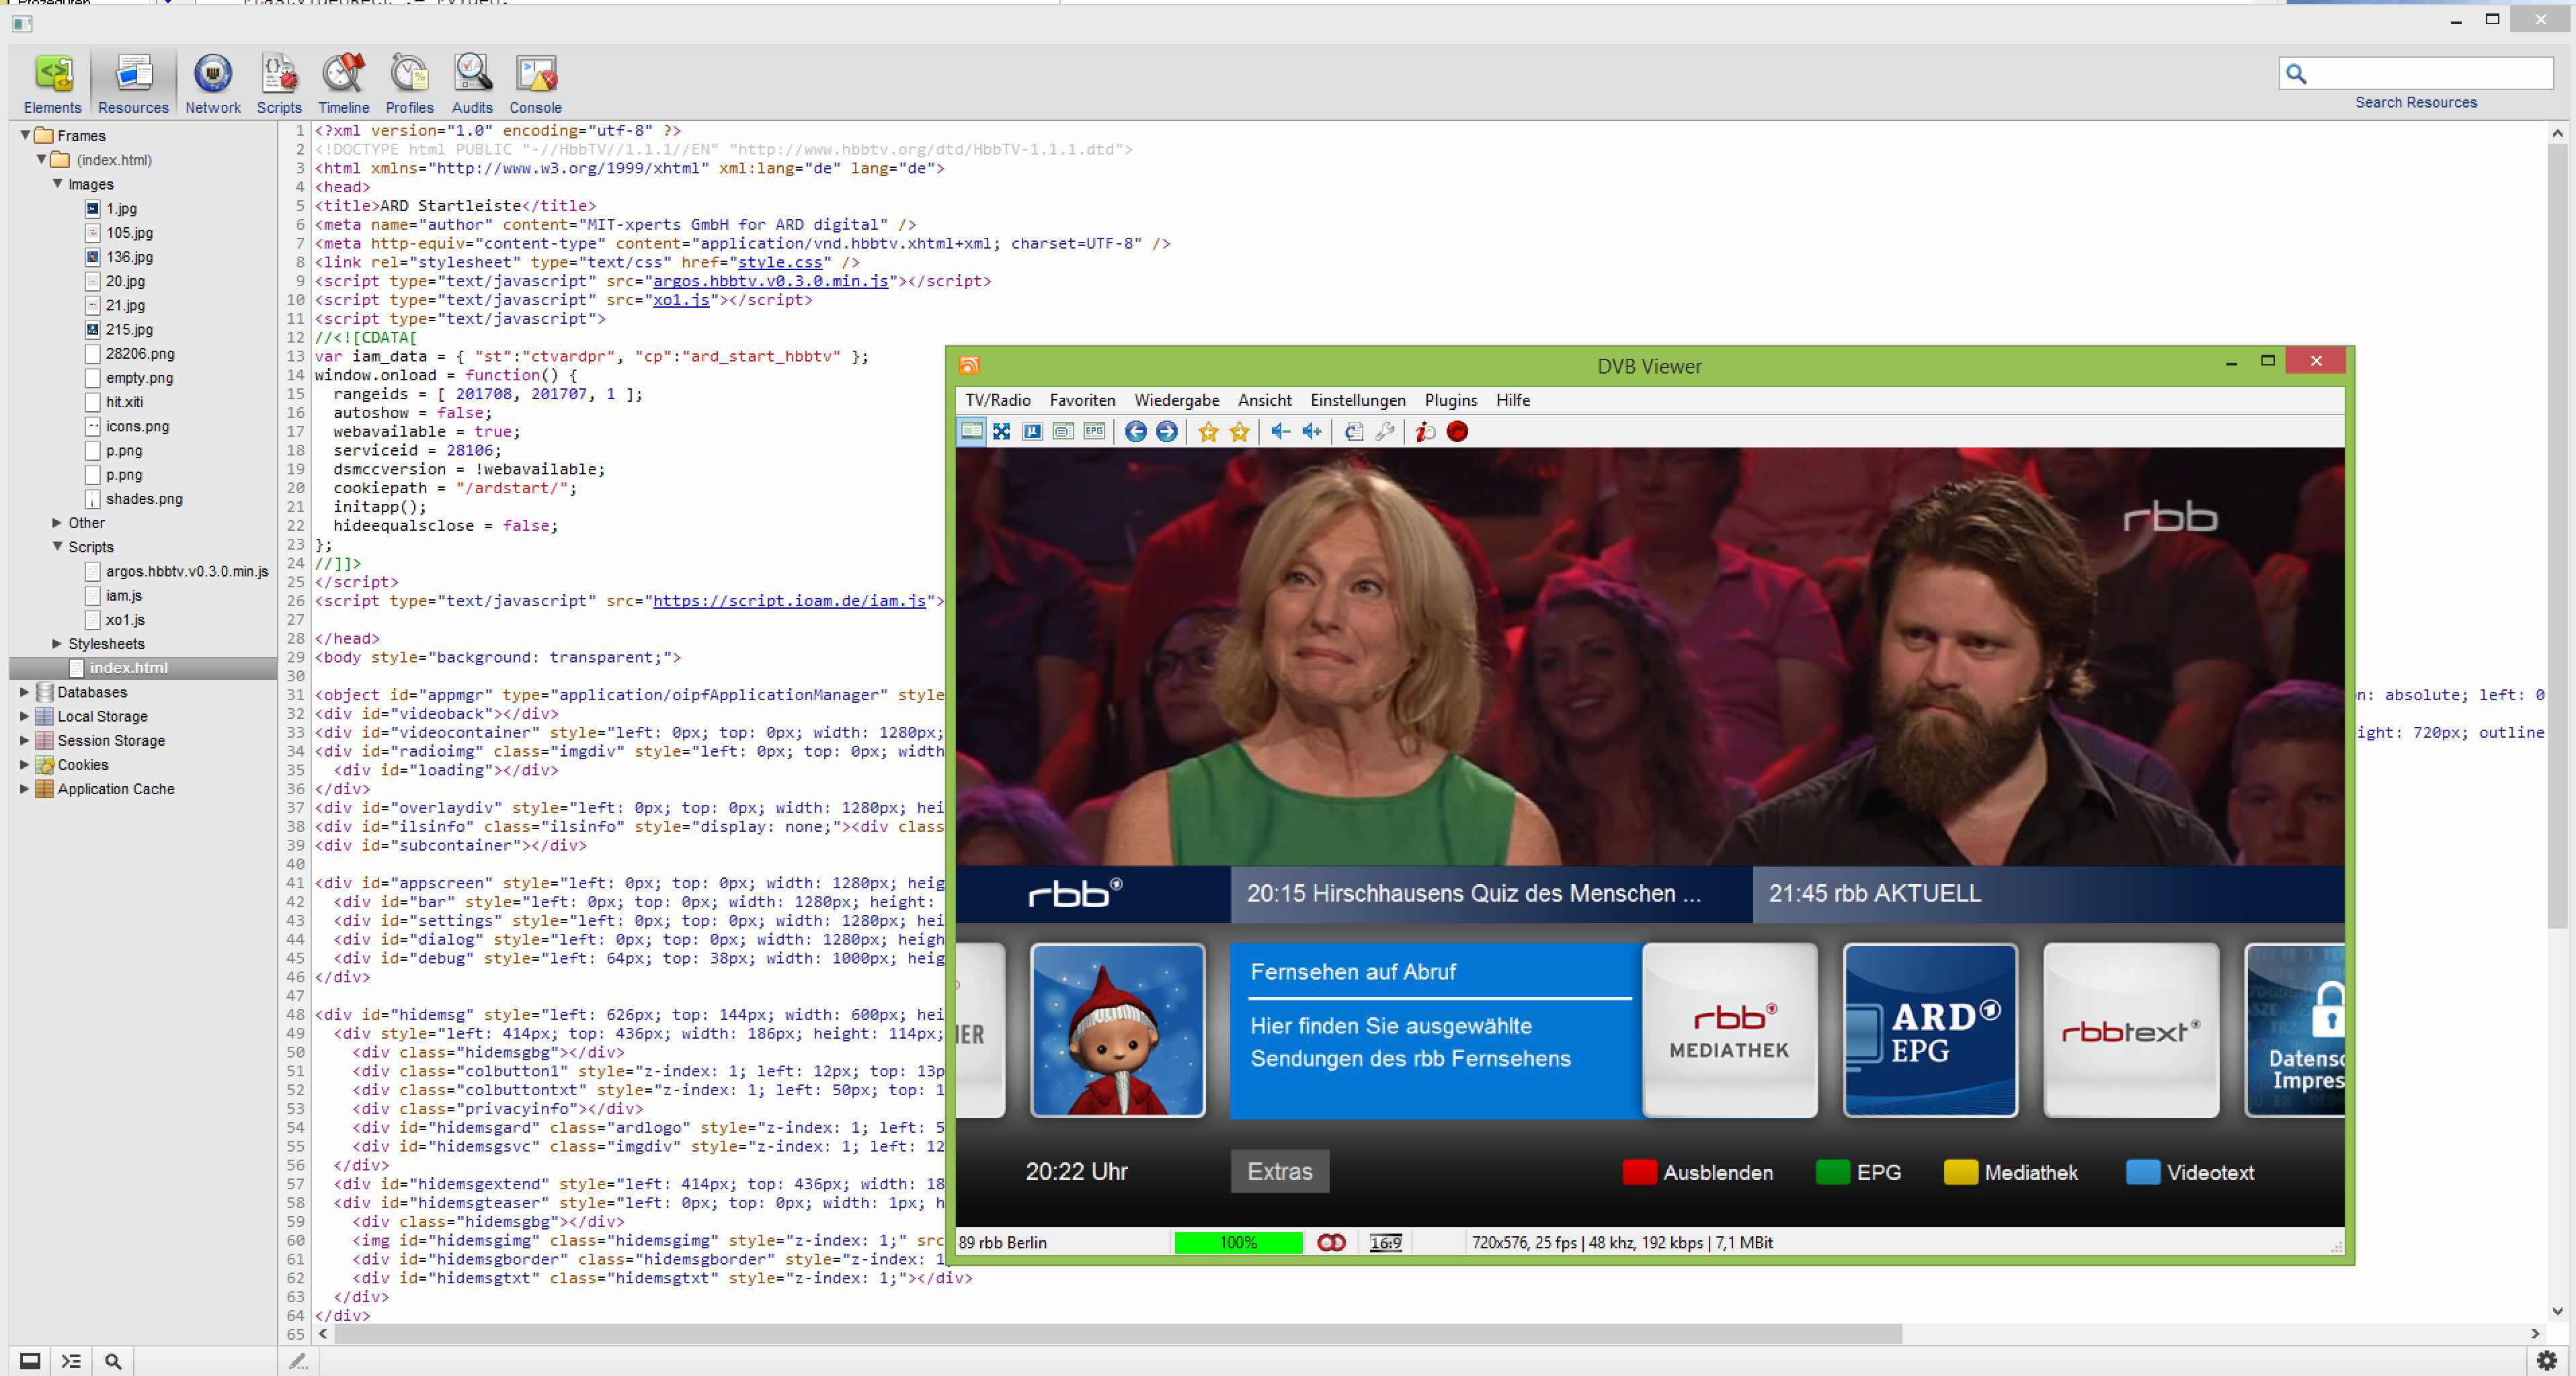Viewport: 2576px width, 1376px height.
Task: Follow the style.css link in source
Action: 780,262
